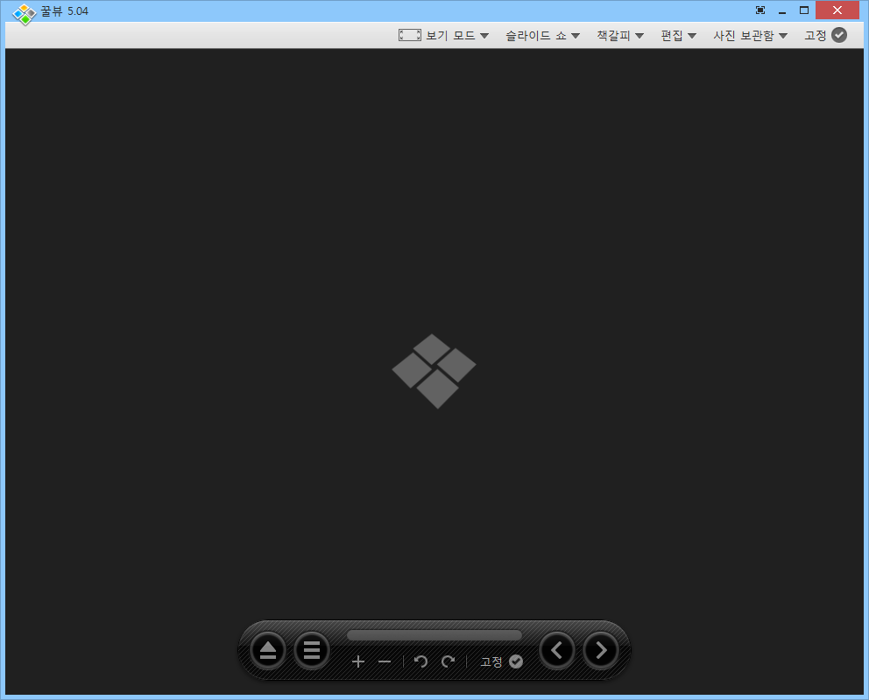Screen dimensions: 869x700
Task: Zoom out with the minus icon
Action: click(x=385, y=661)
